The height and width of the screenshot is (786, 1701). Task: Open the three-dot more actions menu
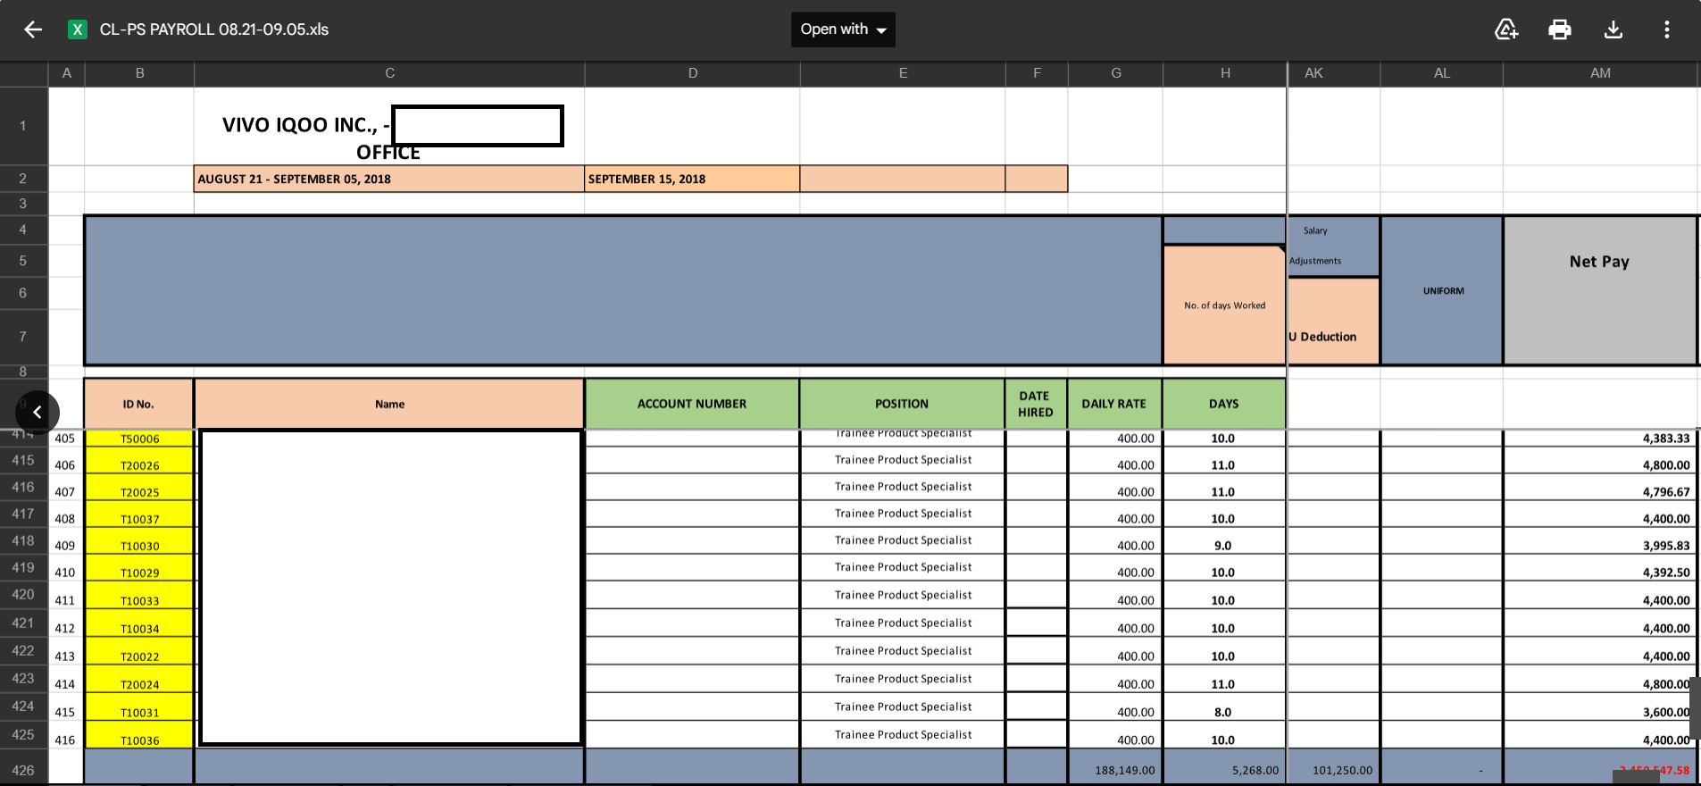click(1666, 29)
